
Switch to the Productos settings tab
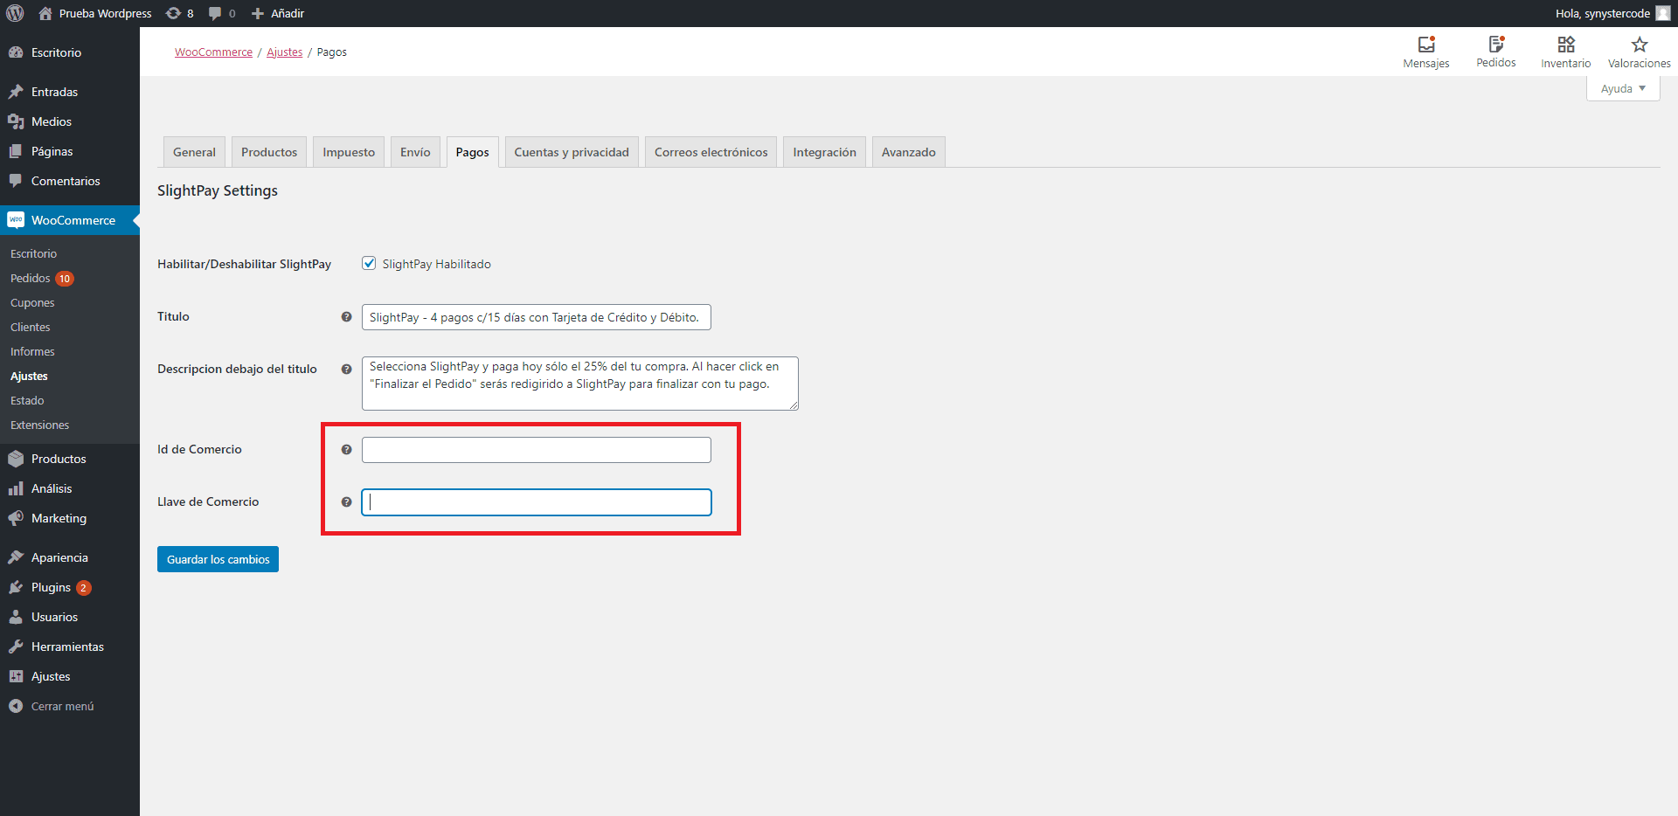pyautogui.click(x=269, y=152)
